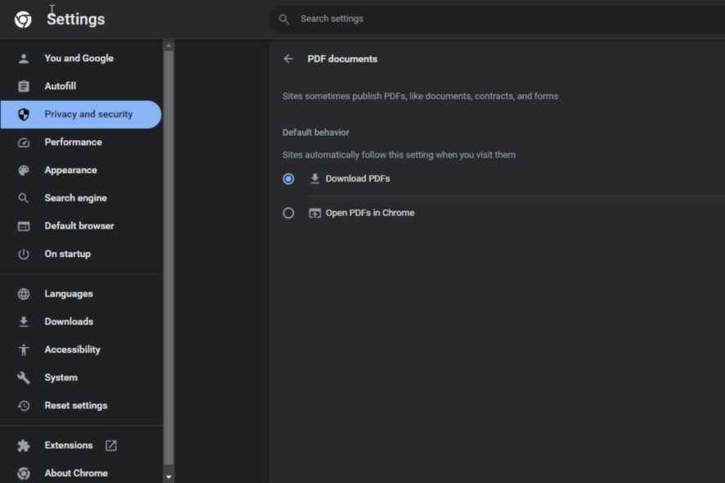The width and height of the screenshot is (725, 483).
Task: Click the sidebar scrollbar down arrow
Action: click(169, 476)
